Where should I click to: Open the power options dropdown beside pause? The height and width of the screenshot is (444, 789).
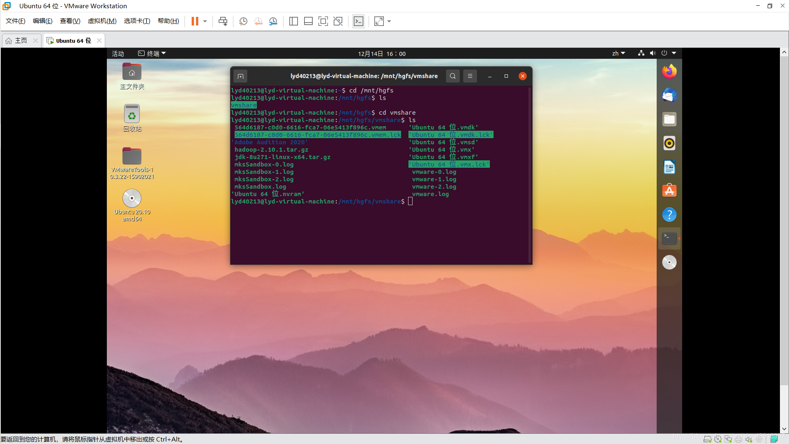(x=205, y=21)
